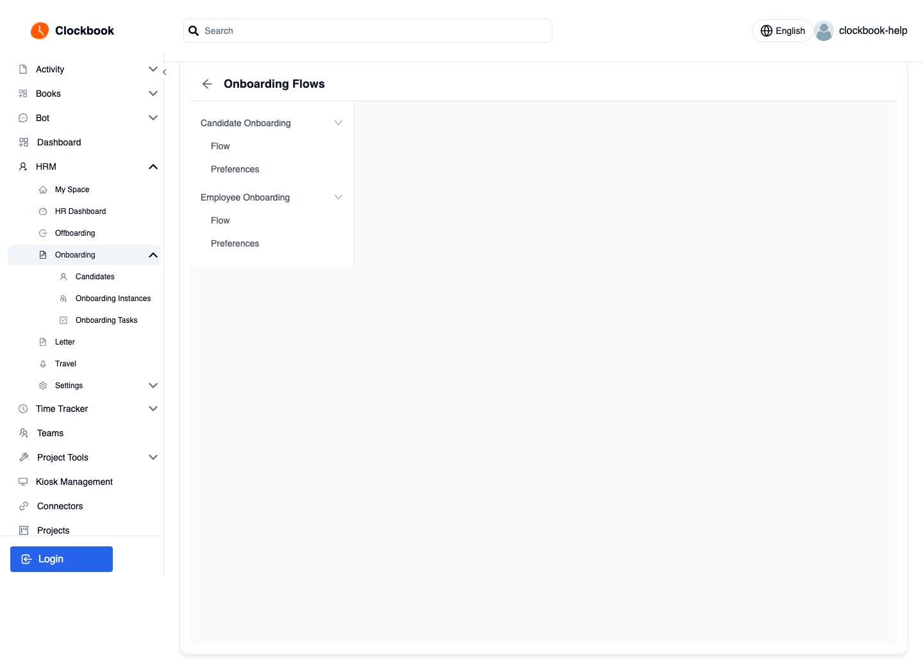
Task: Click the HR Dashboard gauge icon
Action: (x=43, y=211)
